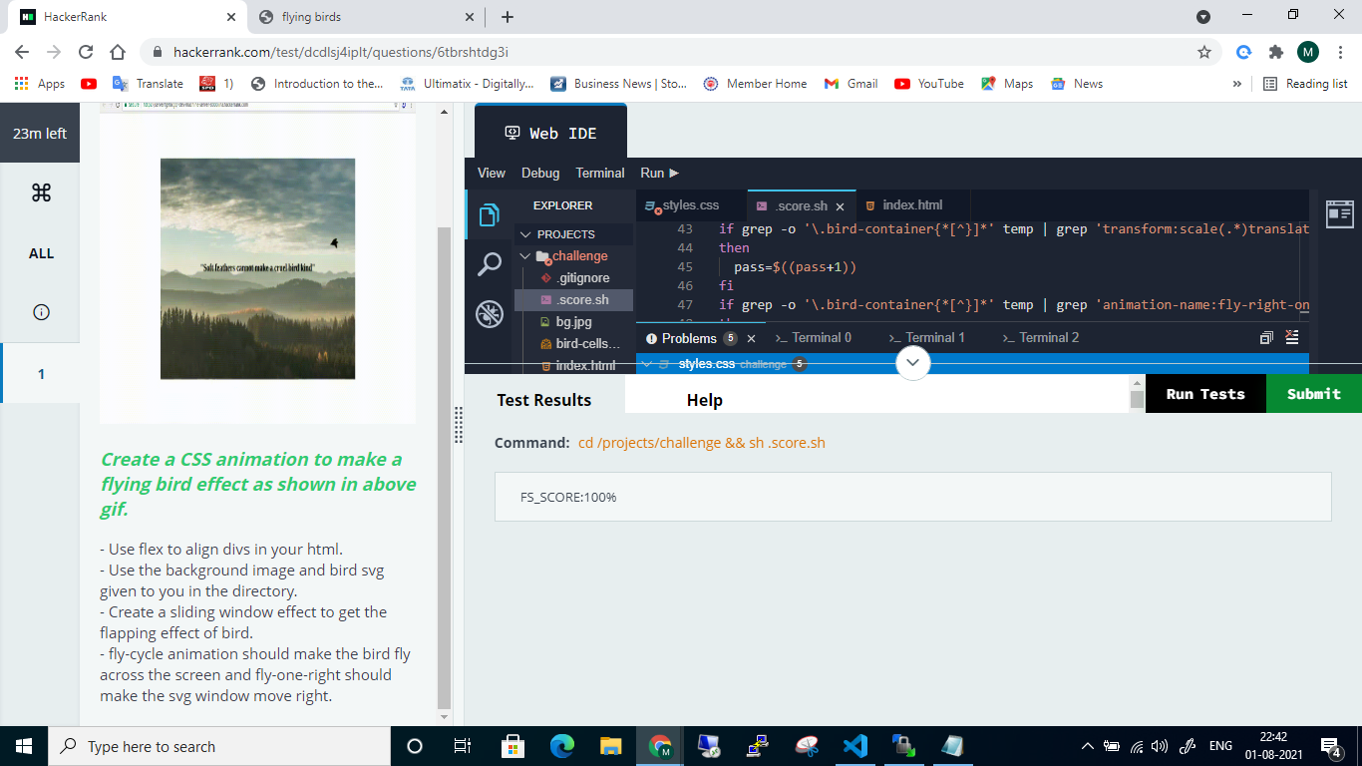
Task: Clear the terminal output using the clear icon
Action: [x=1292, y=337]
